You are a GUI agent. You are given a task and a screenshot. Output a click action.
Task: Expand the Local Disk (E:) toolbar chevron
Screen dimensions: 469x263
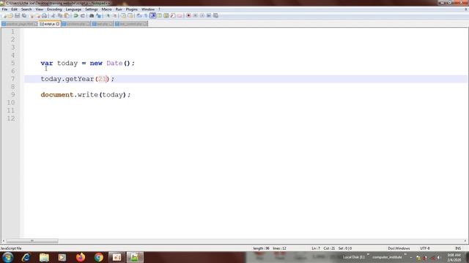(x=368, y=254)
